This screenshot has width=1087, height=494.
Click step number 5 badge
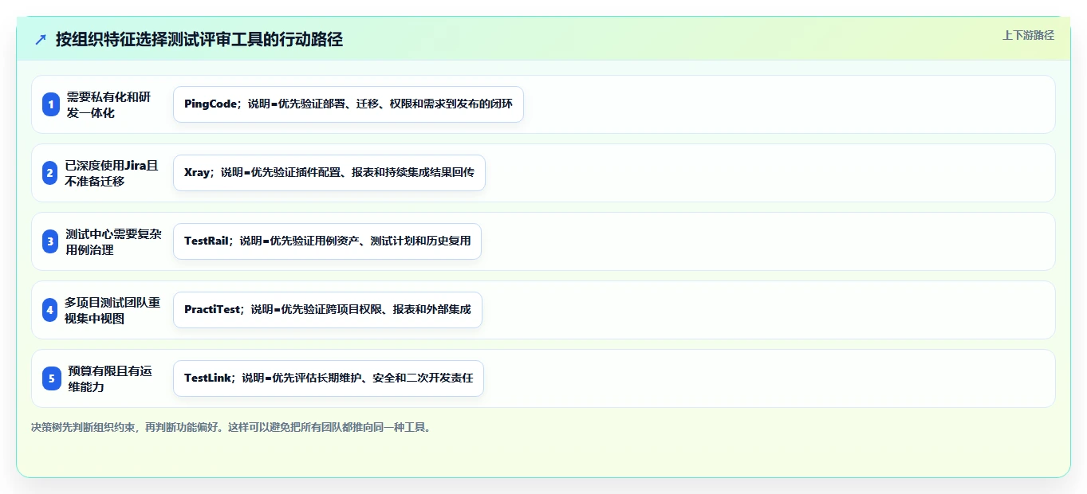coord(51,378)
